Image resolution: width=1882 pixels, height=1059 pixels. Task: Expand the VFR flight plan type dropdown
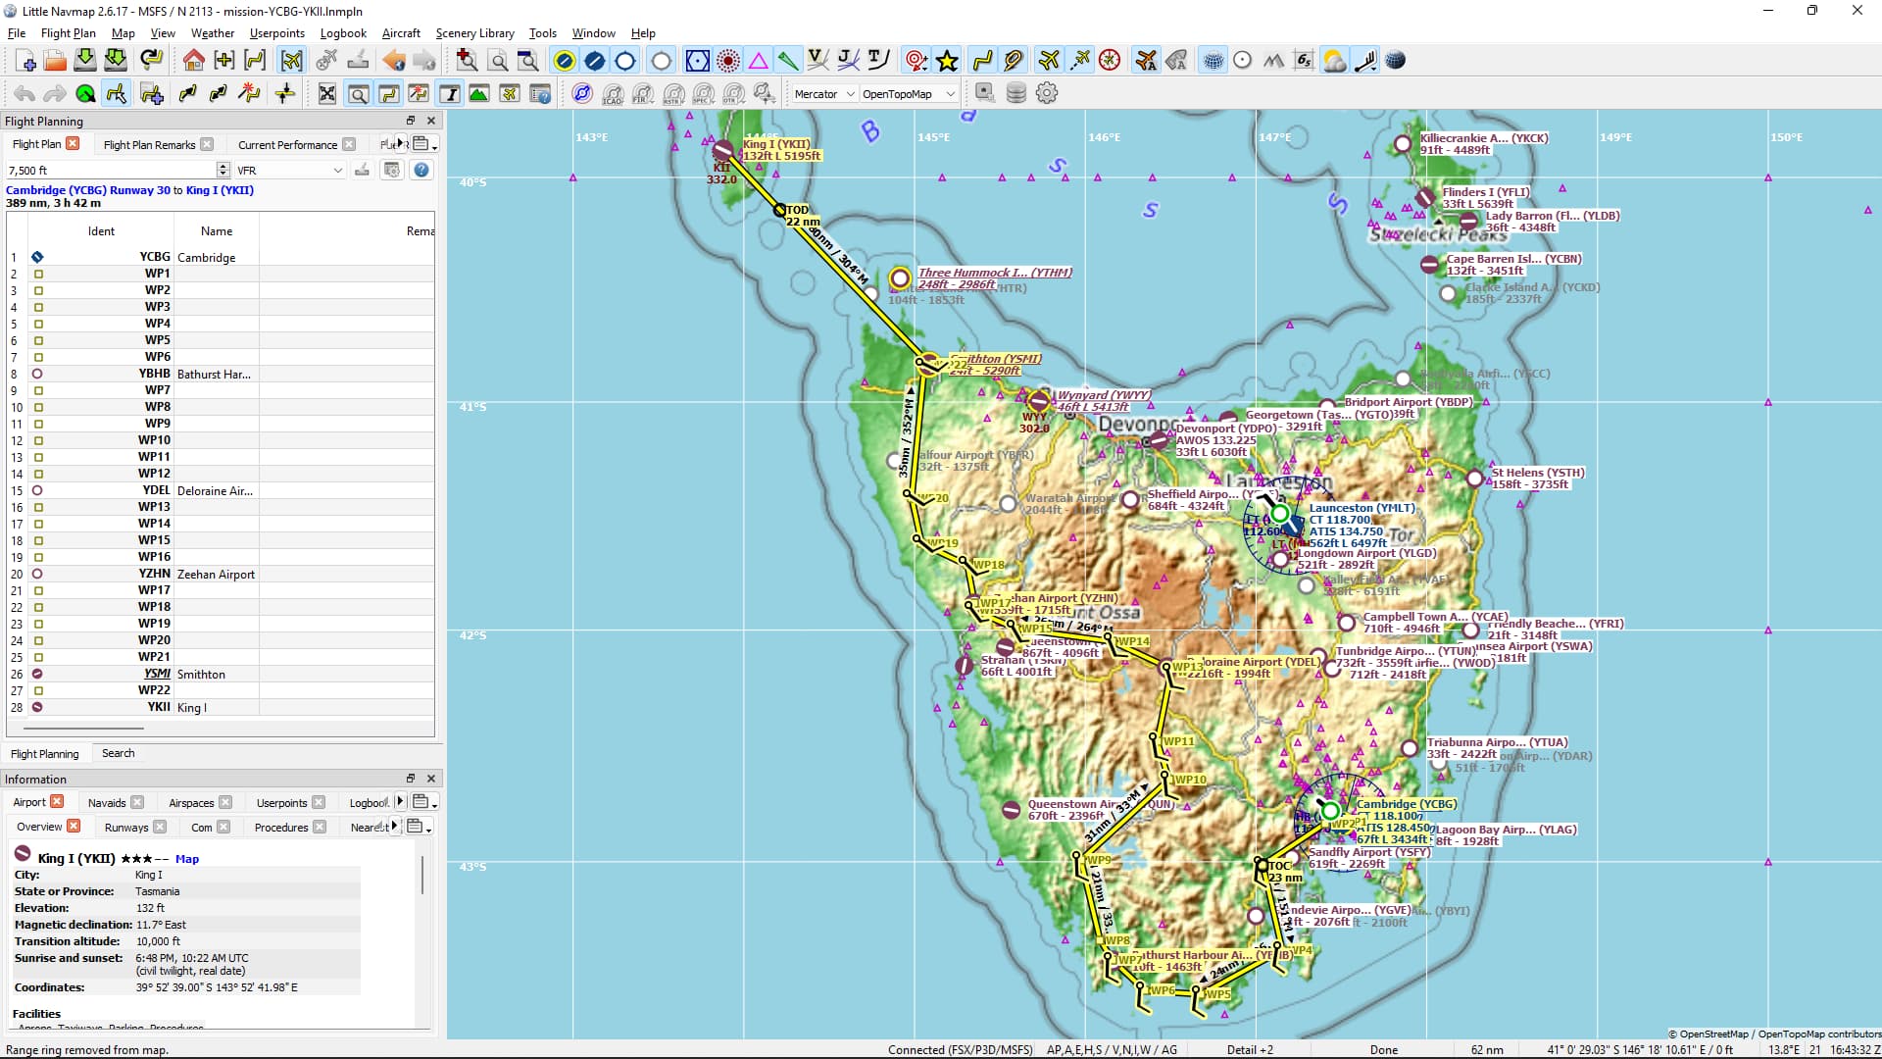289,170
